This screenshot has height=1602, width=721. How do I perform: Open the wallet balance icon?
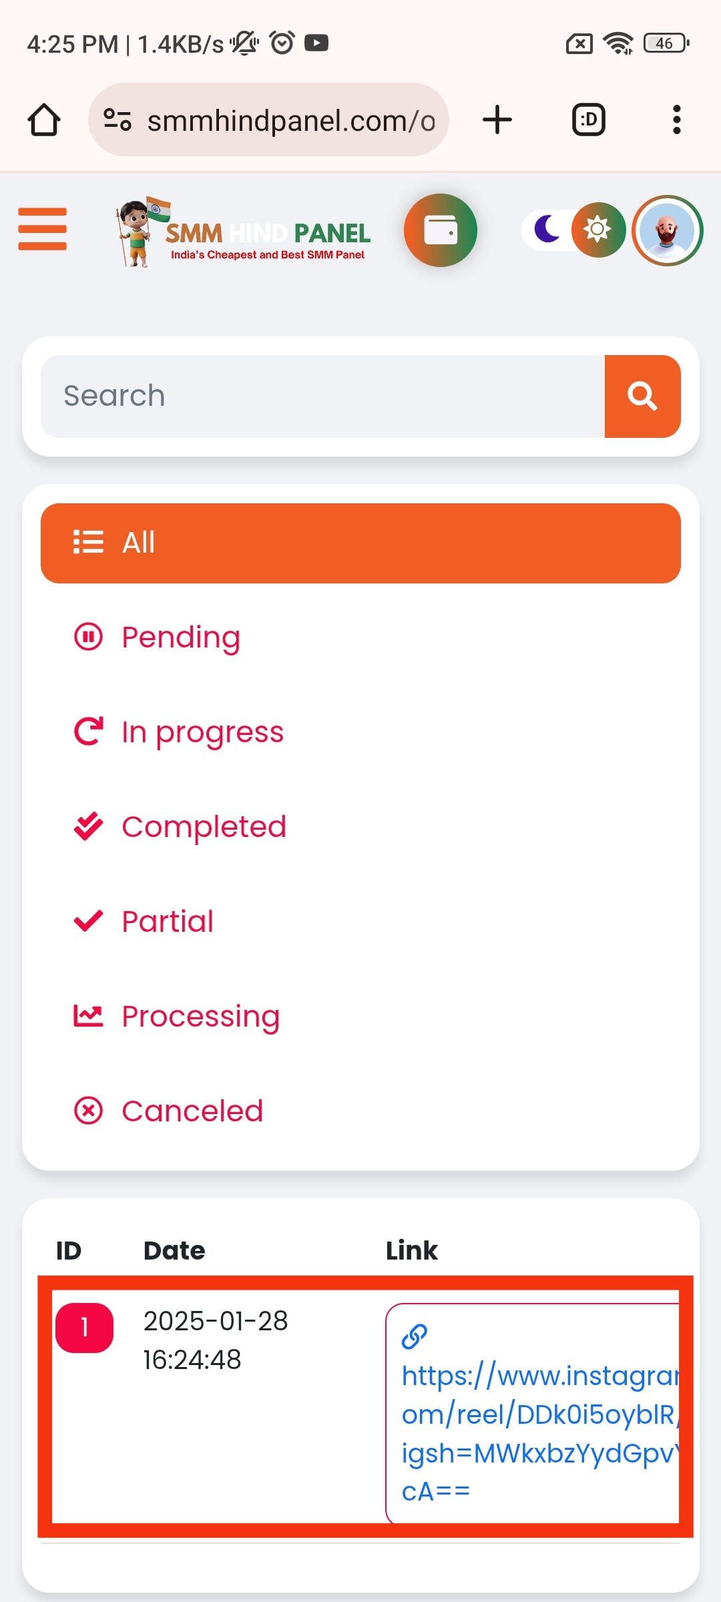(x=441, y=230)
